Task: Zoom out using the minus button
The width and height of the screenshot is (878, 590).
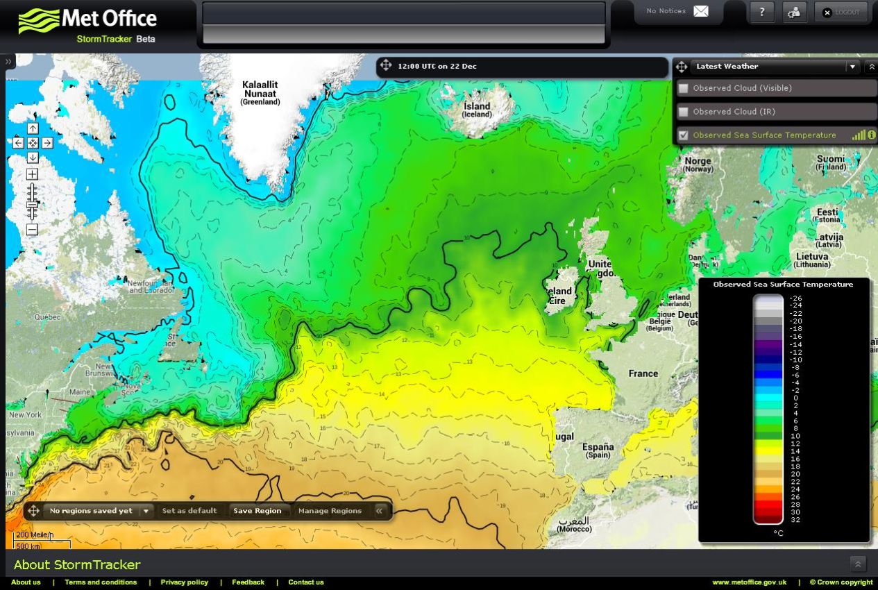Action: point(33,230)
